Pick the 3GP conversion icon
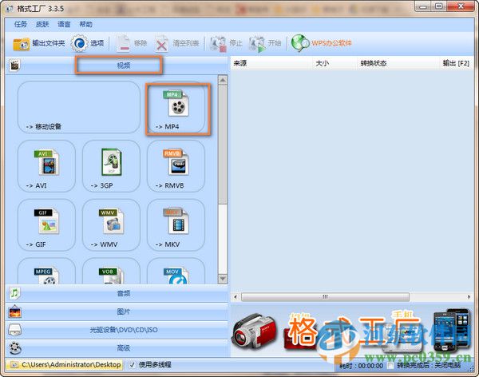This screenshot has width=479, height=377. (111, 166)
